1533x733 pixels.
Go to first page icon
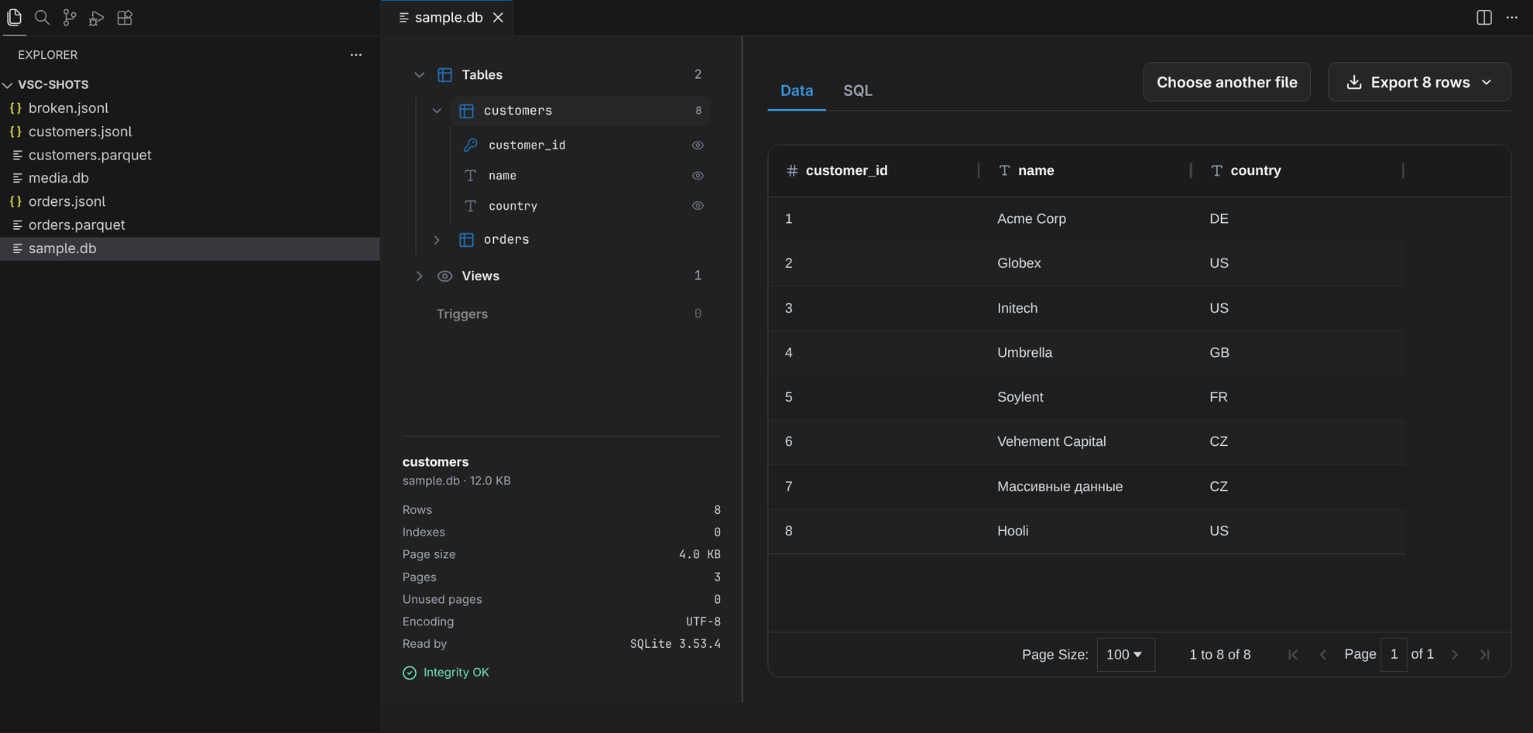coord(1293,655)
